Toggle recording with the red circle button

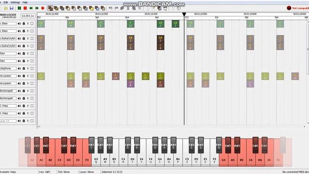click(x=42, y=8)
